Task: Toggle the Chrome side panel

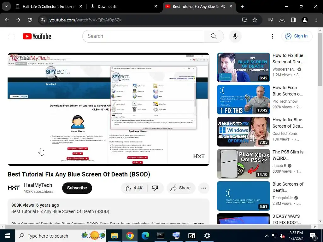Action: [x=293, y=20]
